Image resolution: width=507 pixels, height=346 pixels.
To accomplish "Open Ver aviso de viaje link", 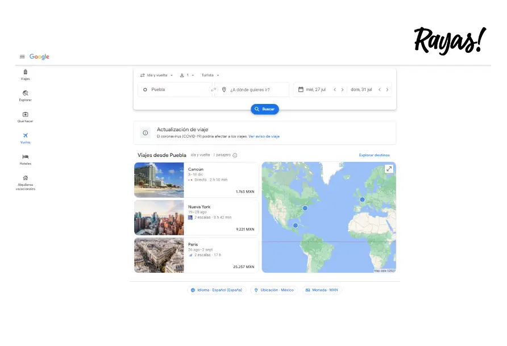I will point(264,136).
